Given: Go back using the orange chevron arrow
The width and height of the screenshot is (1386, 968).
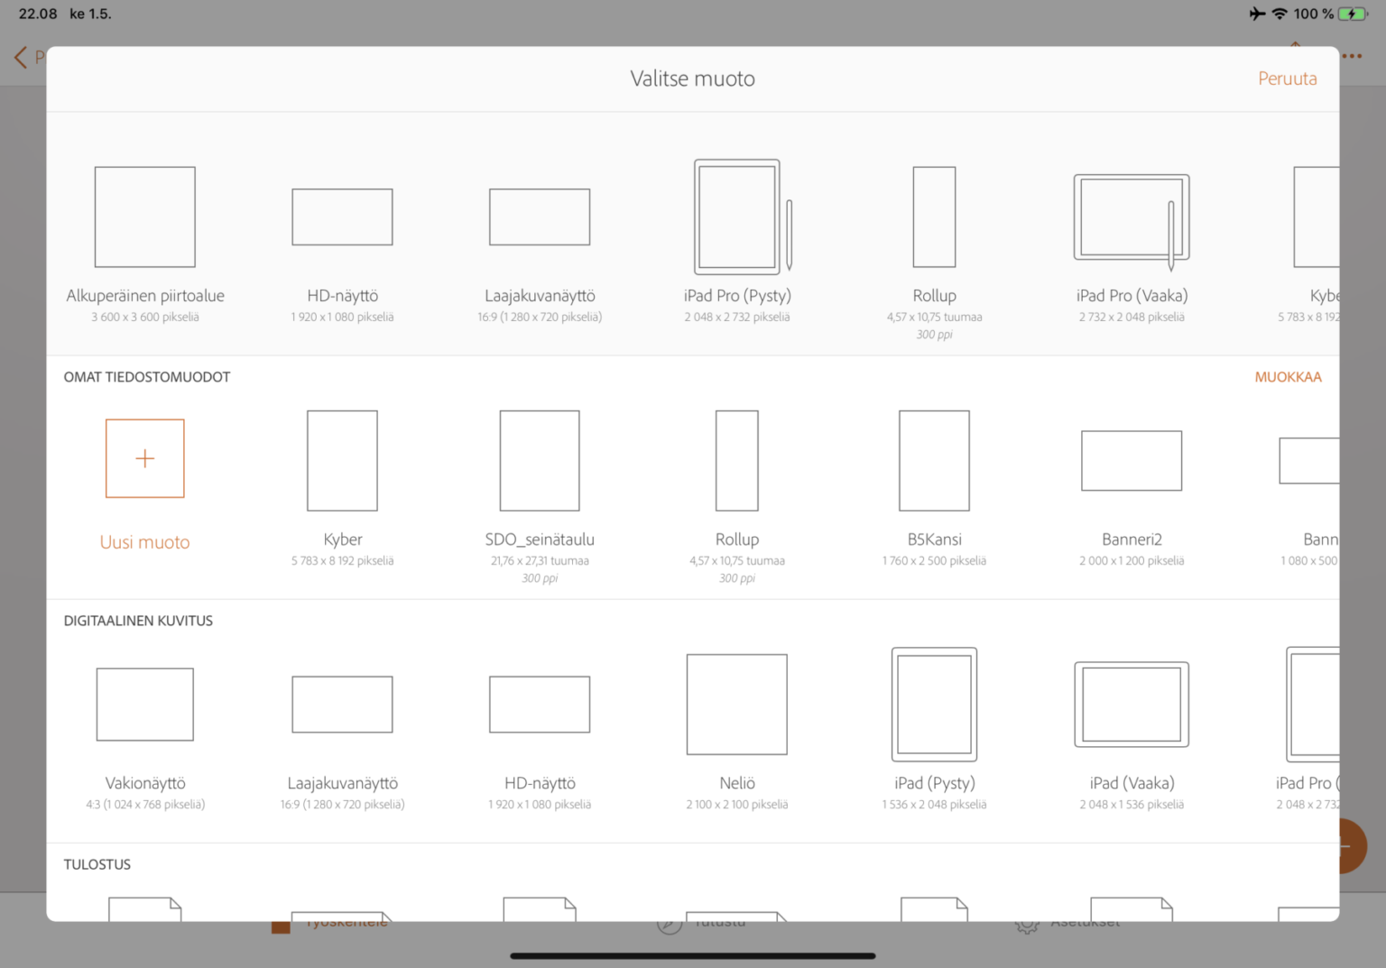Looking at the screenshot, I should coord(18,57).
